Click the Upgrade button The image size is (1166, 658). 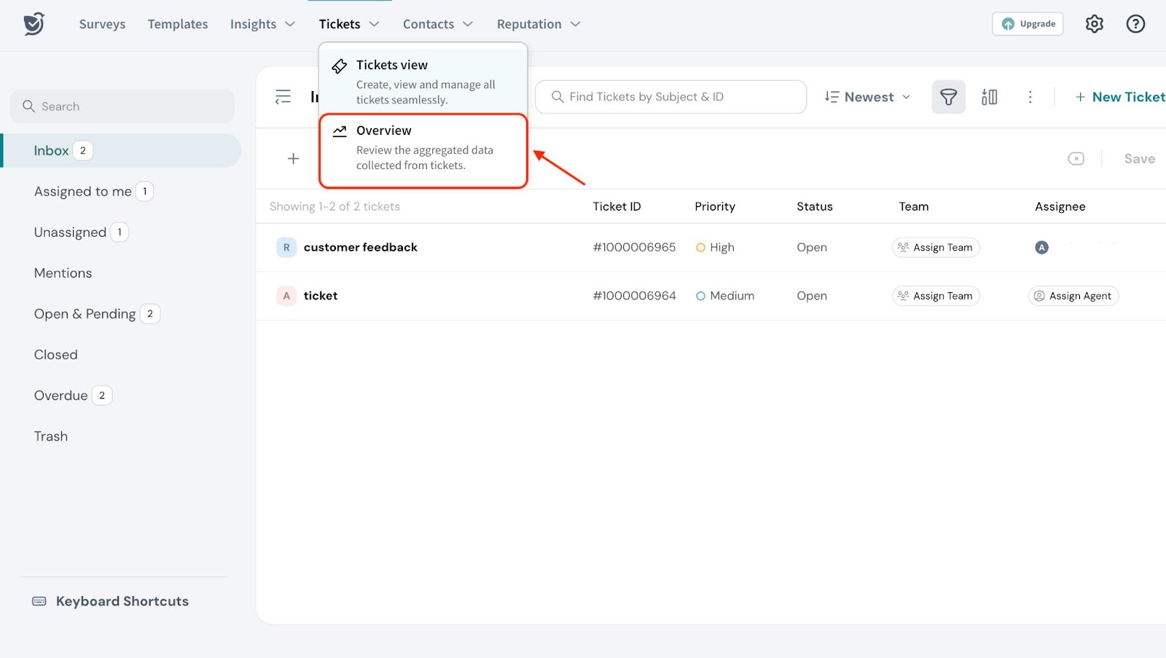tap(1028, 24)
